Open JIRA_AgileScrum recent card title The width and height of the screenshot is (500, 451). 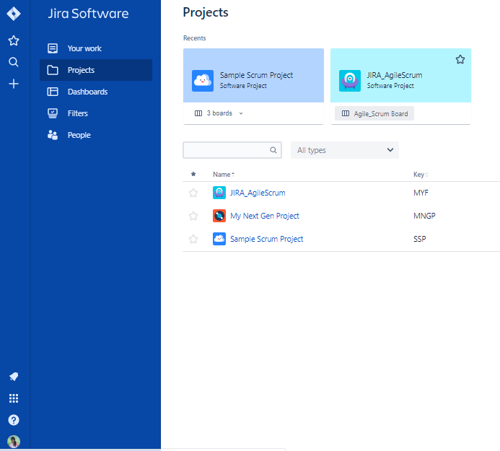click(x=395, y=75)
